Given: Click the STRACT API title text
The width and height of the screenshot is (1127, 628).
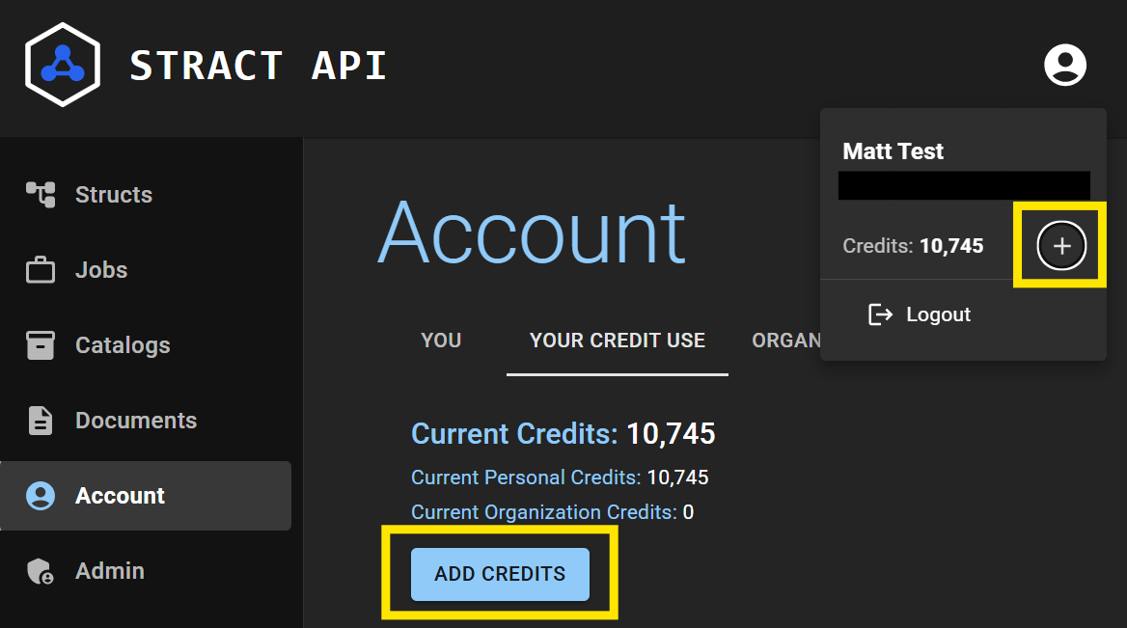Looking at the screenshot, I should click(259, 66).
